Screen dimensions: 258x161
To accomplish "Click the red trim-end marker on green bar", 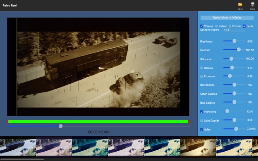I will click(x=189, y=122).
